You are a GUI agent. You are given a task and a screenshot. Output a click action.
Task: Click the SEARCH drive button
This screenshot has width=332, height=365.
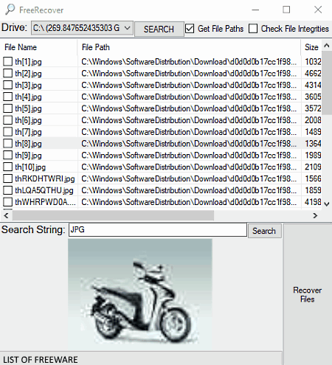(x=159, y=29)
